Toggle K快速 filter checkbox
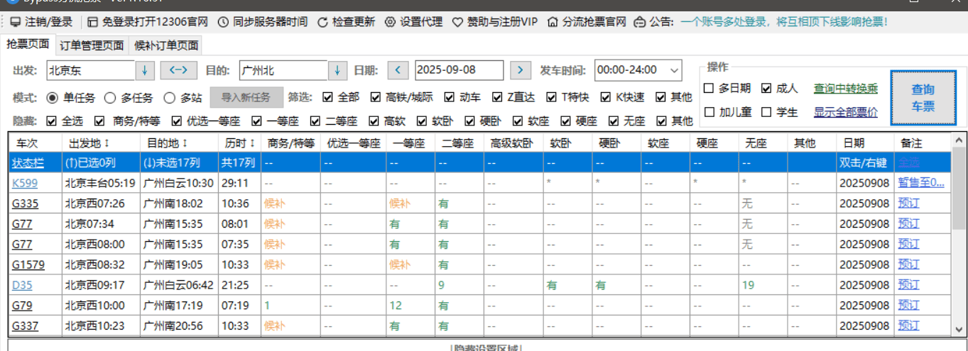Viewport: 968px width, 351px height. (623, 97)
